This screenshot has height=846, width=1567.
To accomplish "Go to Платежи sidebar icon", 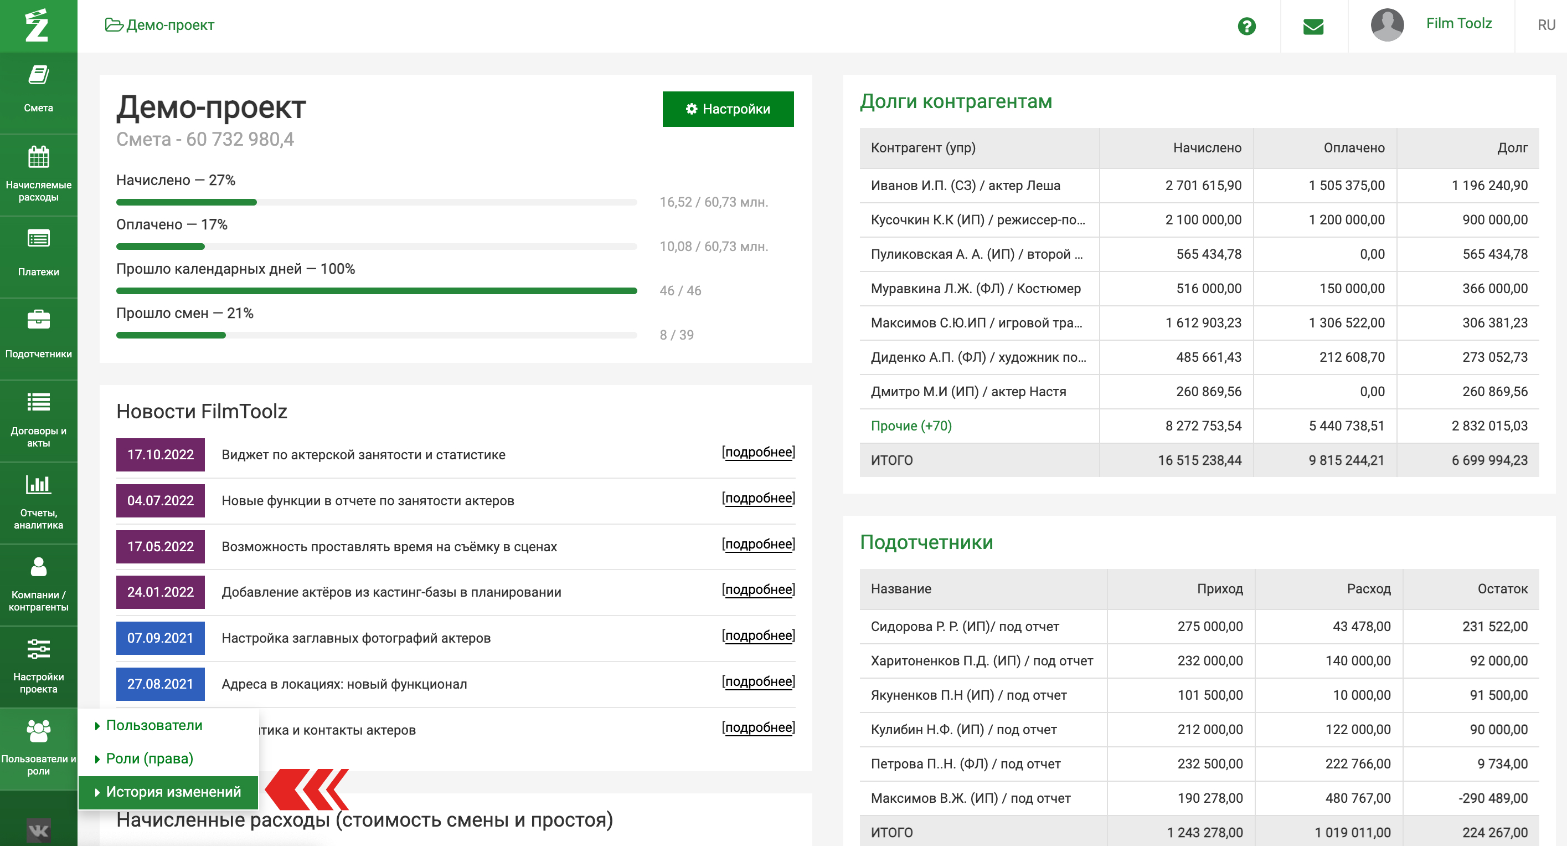I will 38,239.
